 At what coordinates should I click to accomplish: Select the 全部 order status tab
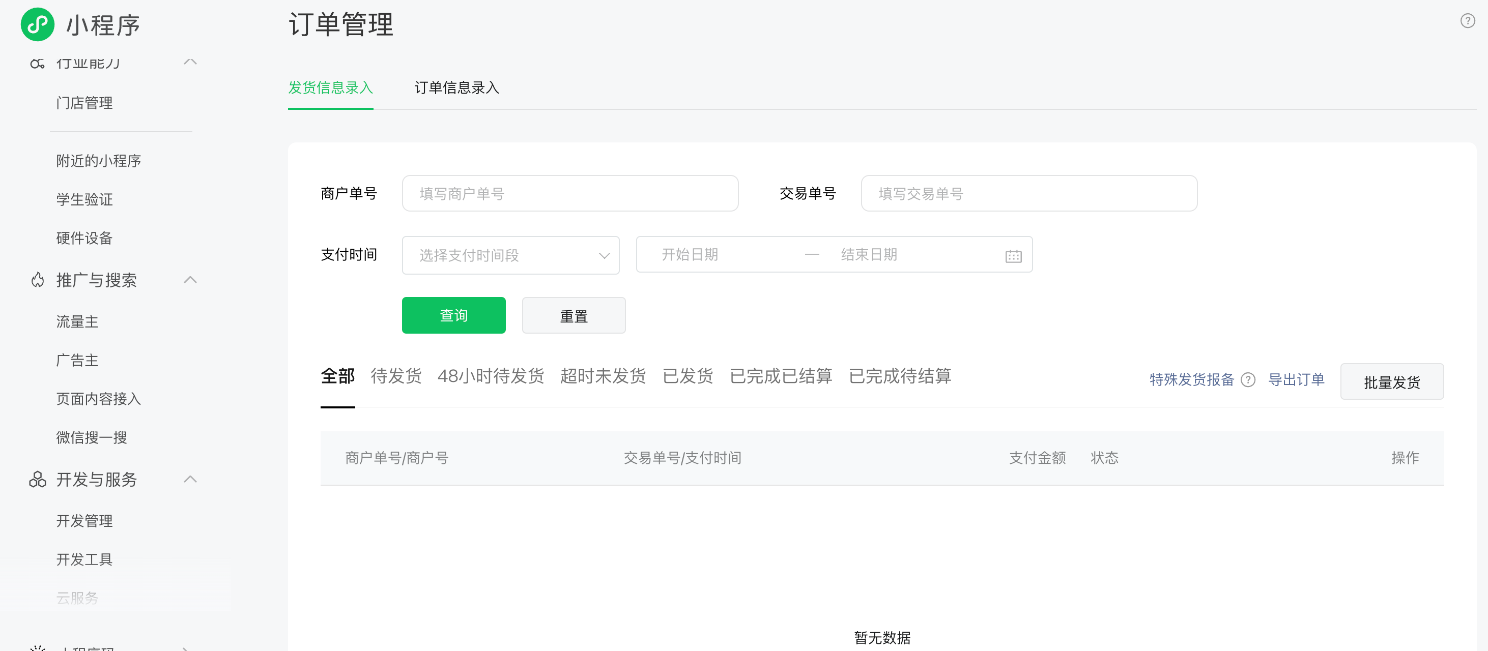click(x=337, y=376)
